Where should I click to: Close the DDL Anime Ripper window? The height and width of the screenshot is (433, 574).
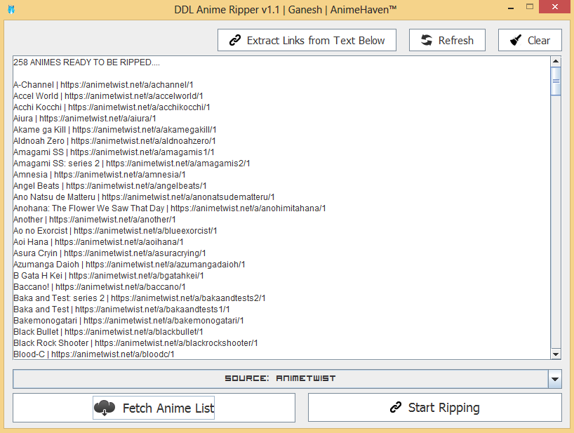[555, 7]
